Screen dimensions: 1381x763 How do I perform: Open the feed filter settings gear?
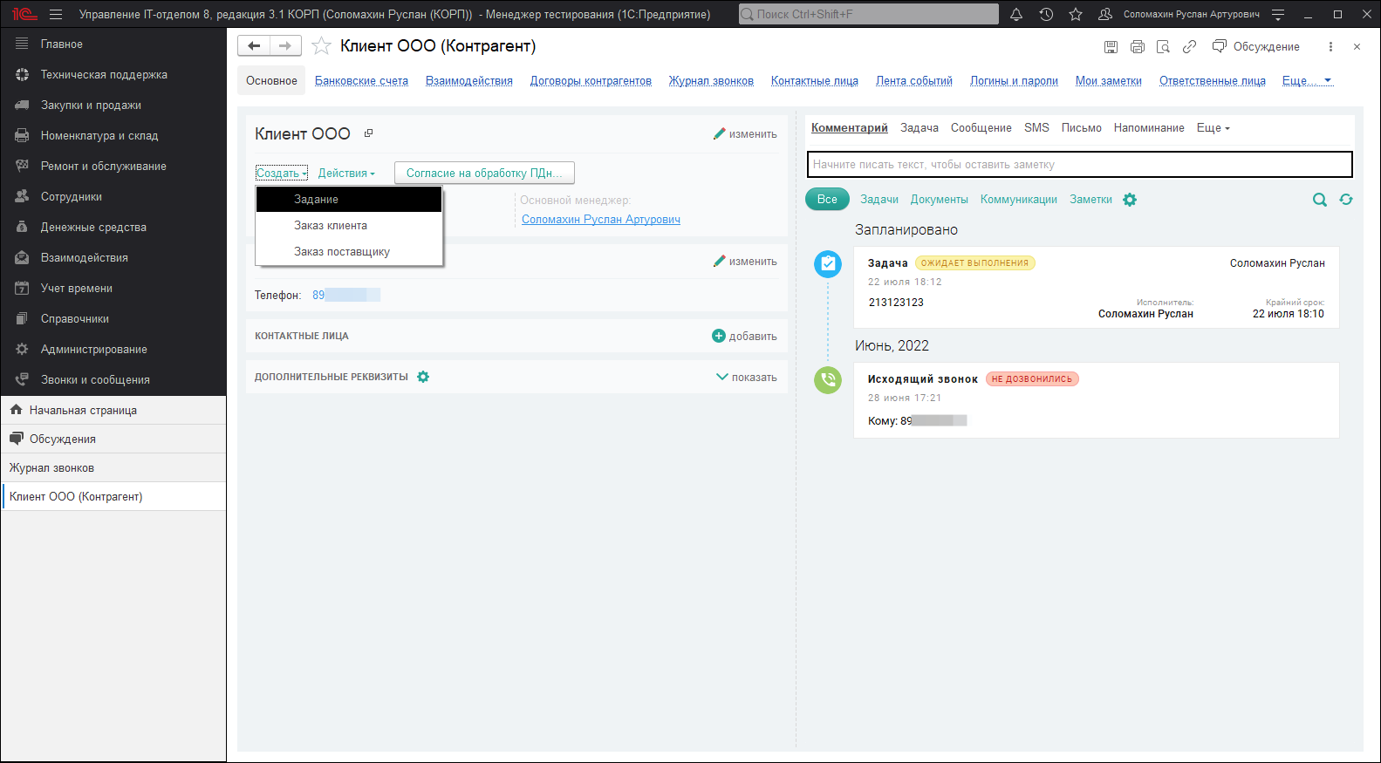point(1130,200)
